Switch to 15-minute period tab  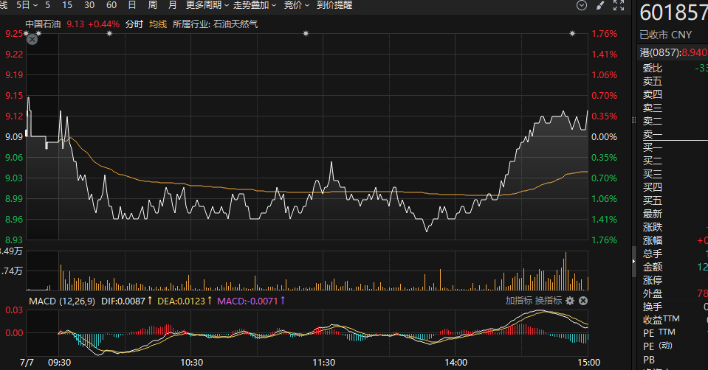pyautogui.click(x=67, y=5)
